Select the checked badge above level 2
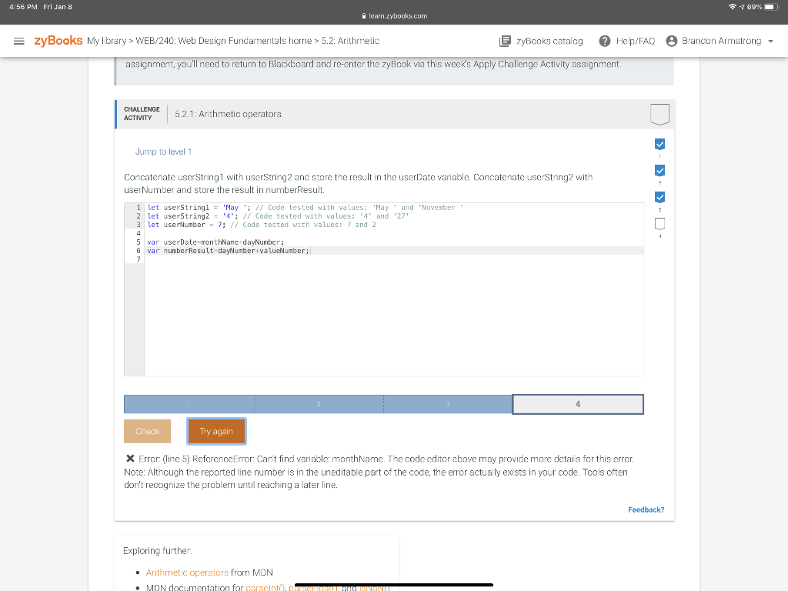 [659, 170]
